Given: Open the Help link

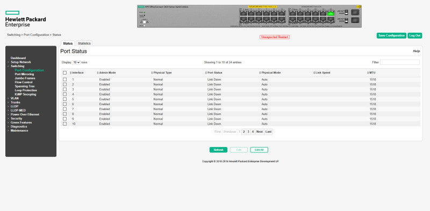Looking at the screenshot, I should [416, 51].
